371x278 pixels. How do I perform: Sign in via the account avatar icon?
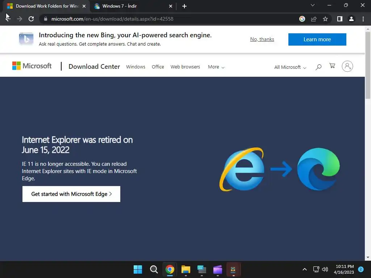coord(347,66)
